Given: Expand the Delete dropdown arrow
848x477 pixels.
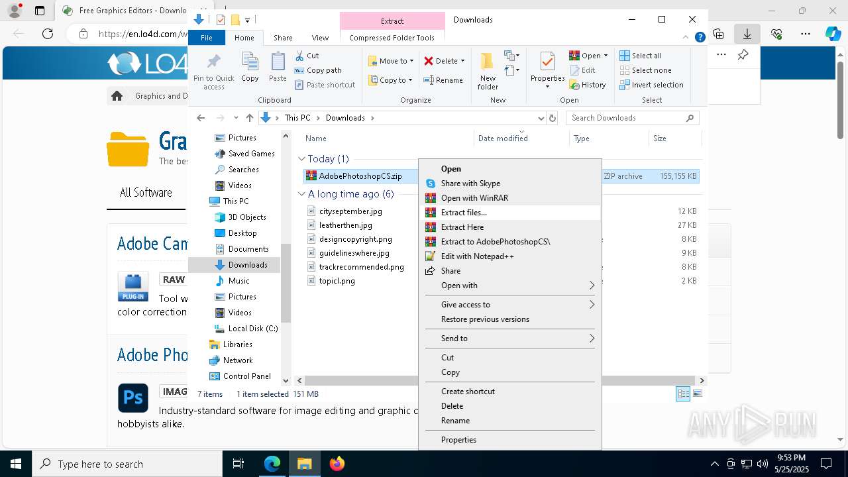Looking at the screenshot, I should [462, 61].
